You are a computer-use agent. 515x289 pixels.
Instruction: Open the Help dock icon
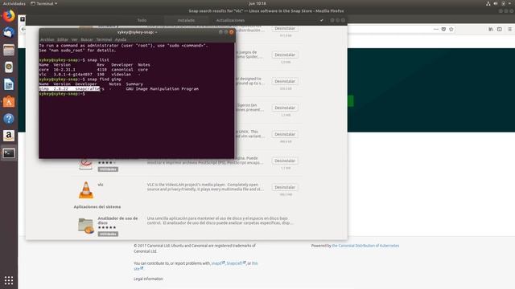coord(9,119)
